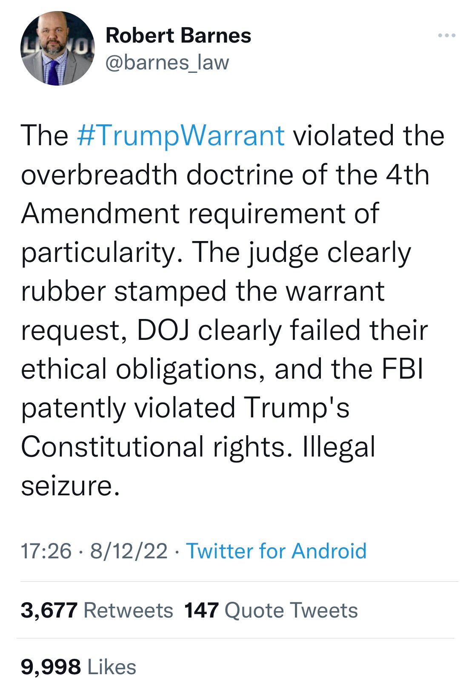Click the 8/12/22 tweet date
Viewport: 466px width, 681px height.
pyautogui.click(x=129, y=551)
